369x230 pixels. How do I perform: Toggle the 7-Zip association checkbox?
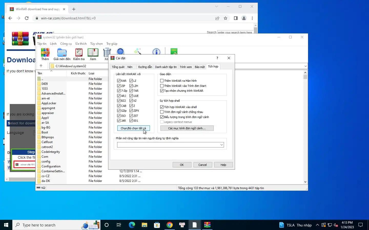coord(119,91)
